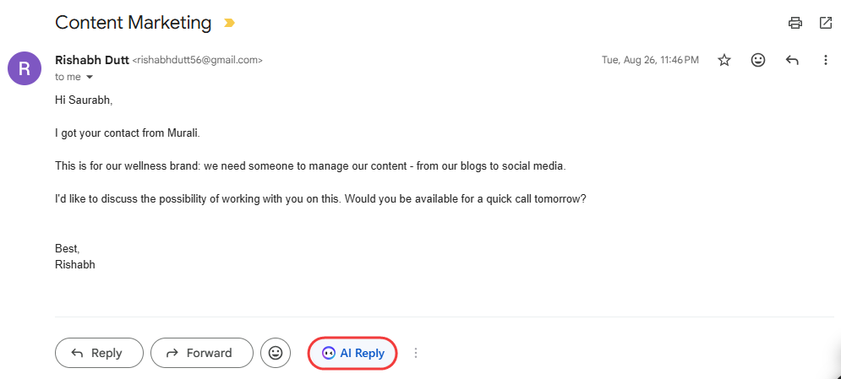Expand recipient details arrow next to "to me"
Viewport: 841px width, 379px height.
90,77
